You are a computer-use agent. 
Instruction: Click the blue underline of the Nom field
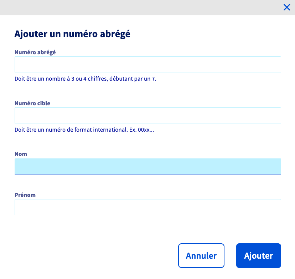click(147, 174)
